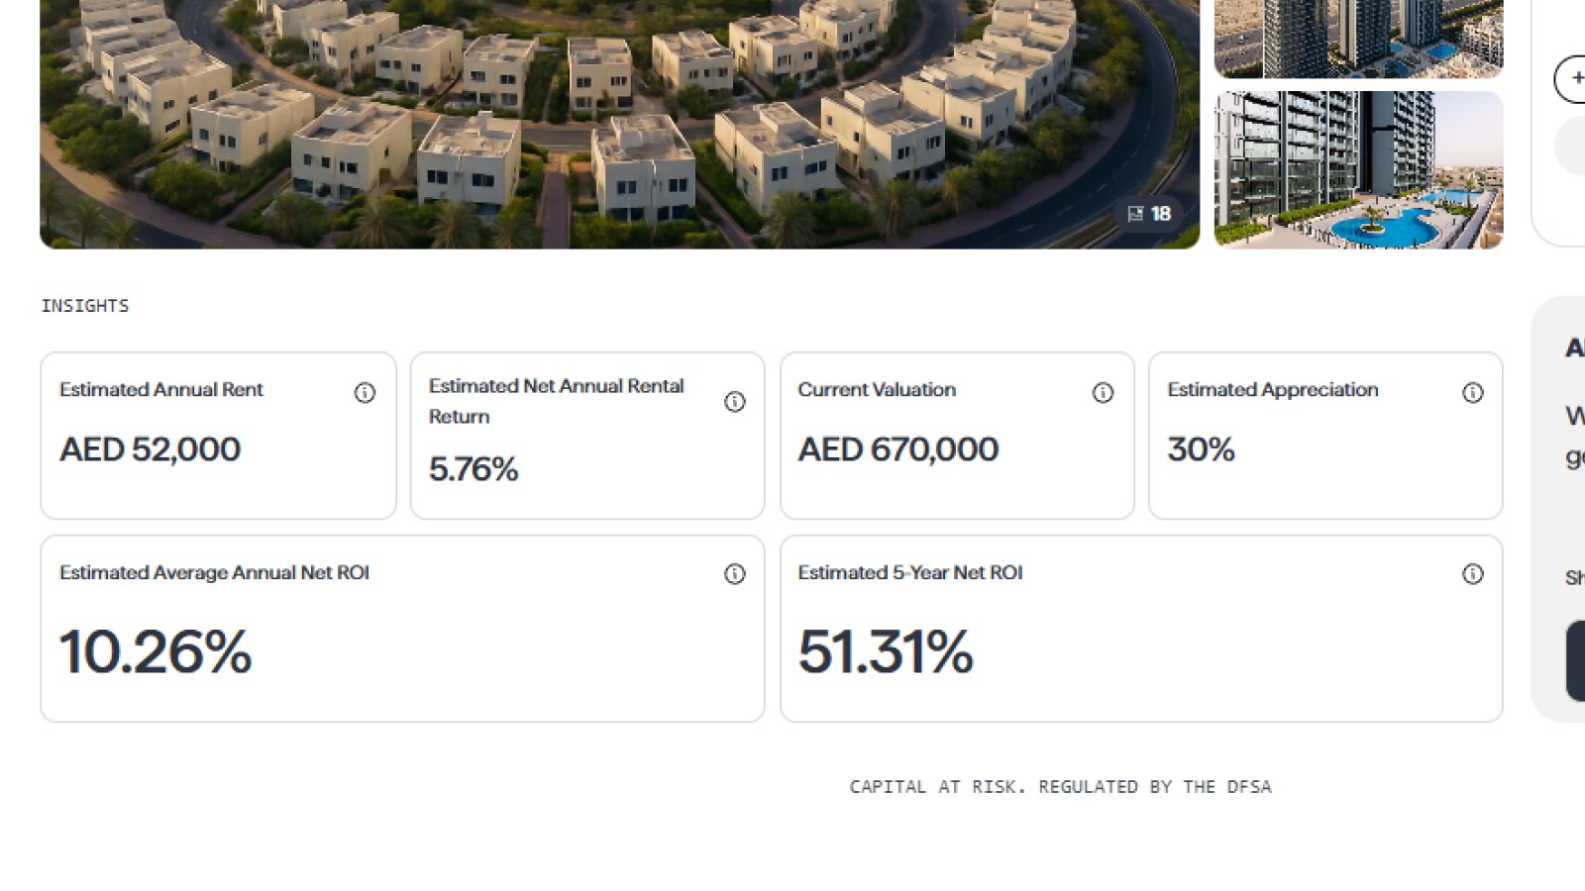Screen dimensions: 1585x891
Task: Click the Estimated Appreciation info icon
Action: coord(1473,393)
